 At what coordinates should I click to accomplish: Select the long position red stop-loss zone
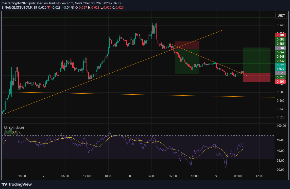pyautogui.click(x=257, y=77)
